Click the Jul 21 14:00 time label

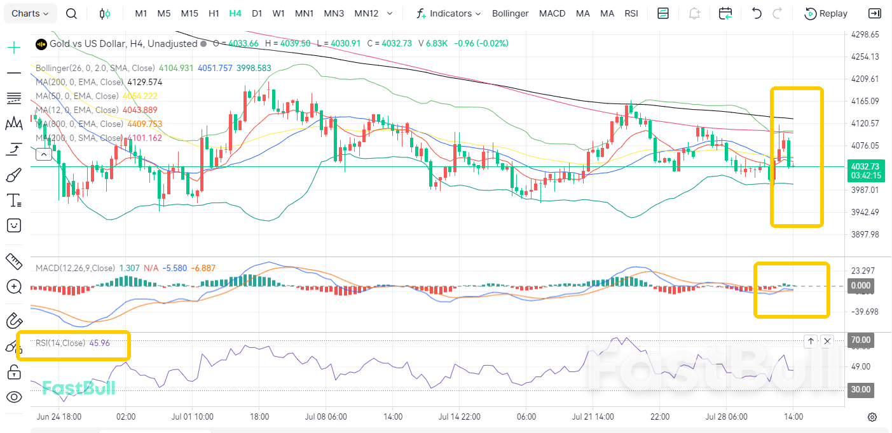[593, 417]
